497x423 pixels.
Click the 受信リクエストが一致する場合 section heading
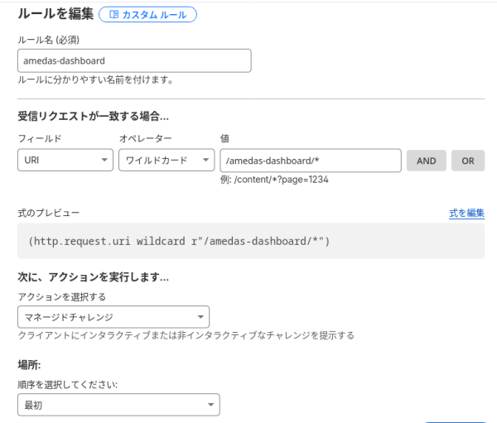(94, 117)
